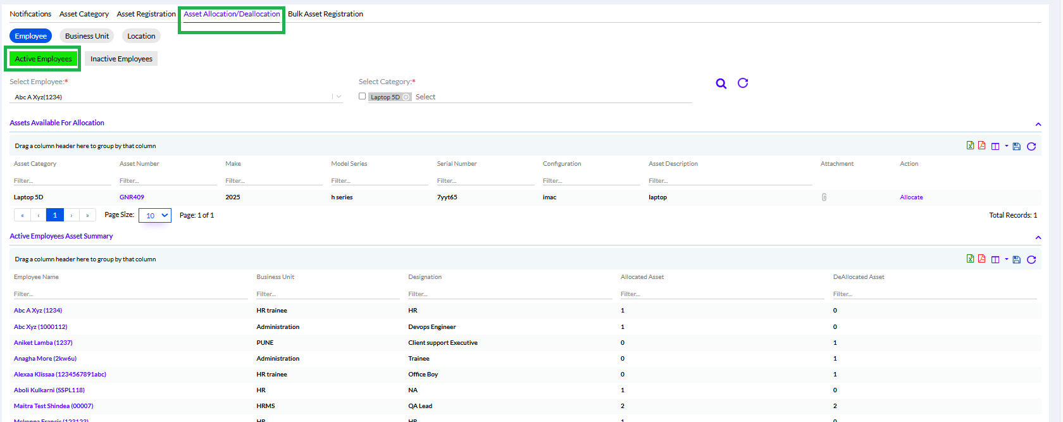Image resolution: width=1063 pixels, height=422 pixels.
Task: Click the Asset Number filter field
Action: click(168, 180)
